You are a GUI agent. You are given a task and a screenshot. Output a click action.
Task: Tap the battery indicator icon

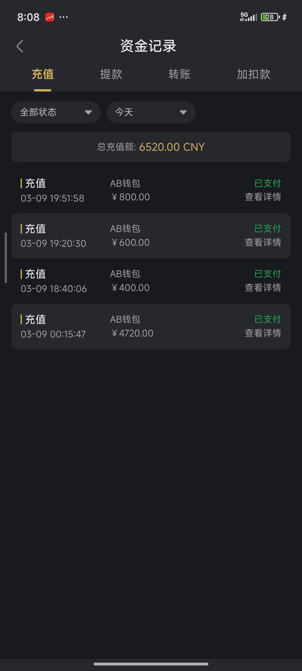point(270,17)
